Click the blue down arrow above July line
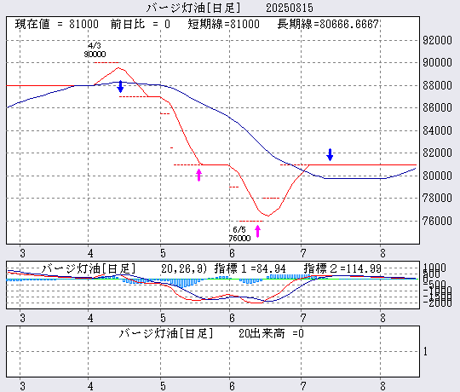Image resolution: width=460 pixels, height=392 pixels. [x=330, y=154]
